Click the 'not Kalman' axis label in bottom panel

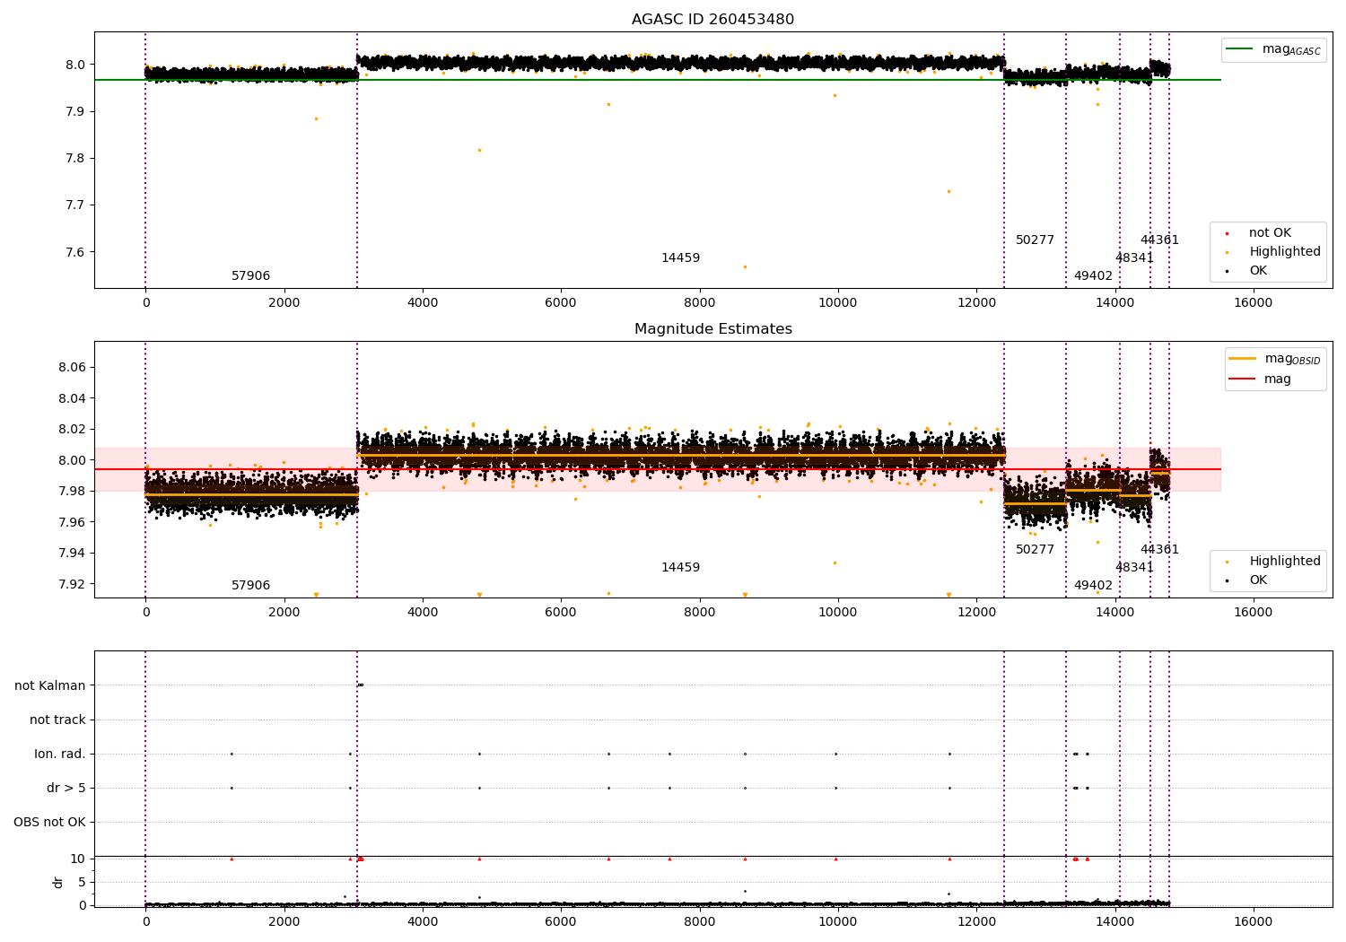coord(50,686)
